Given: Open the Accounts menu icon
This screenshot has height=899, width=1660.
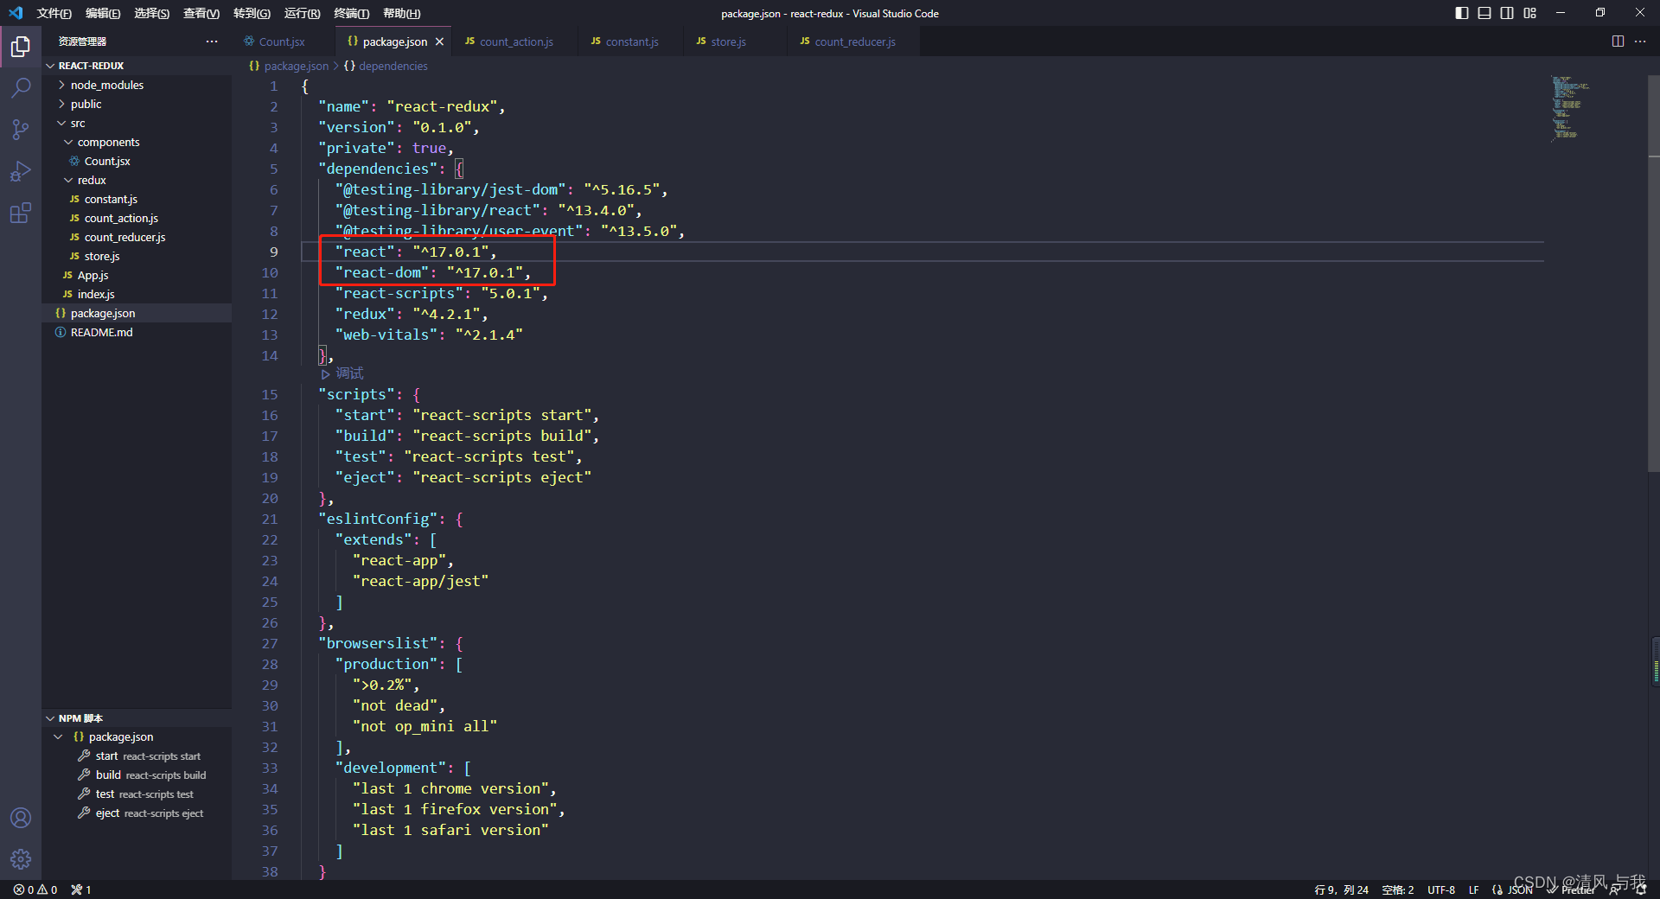Looking at the screenshot, I should (21, 818).
